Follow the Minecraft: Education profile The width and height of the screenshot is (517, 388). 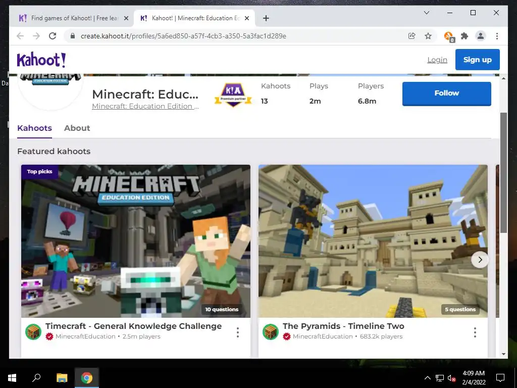pyautogui.click(x=446, y=93)
